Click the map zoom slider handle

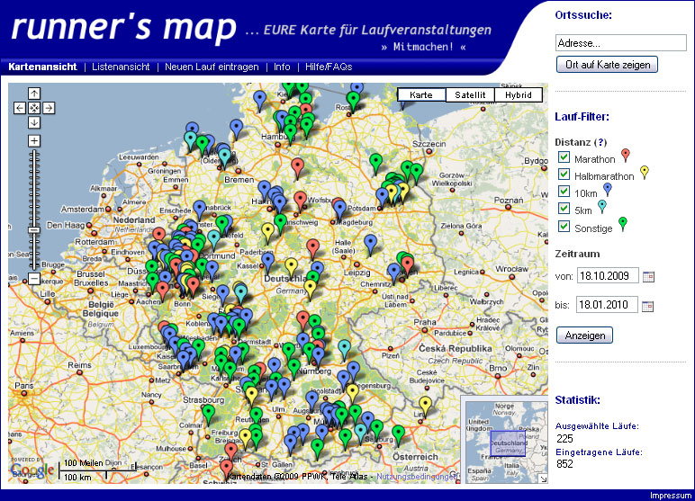(x=34, y=231)
